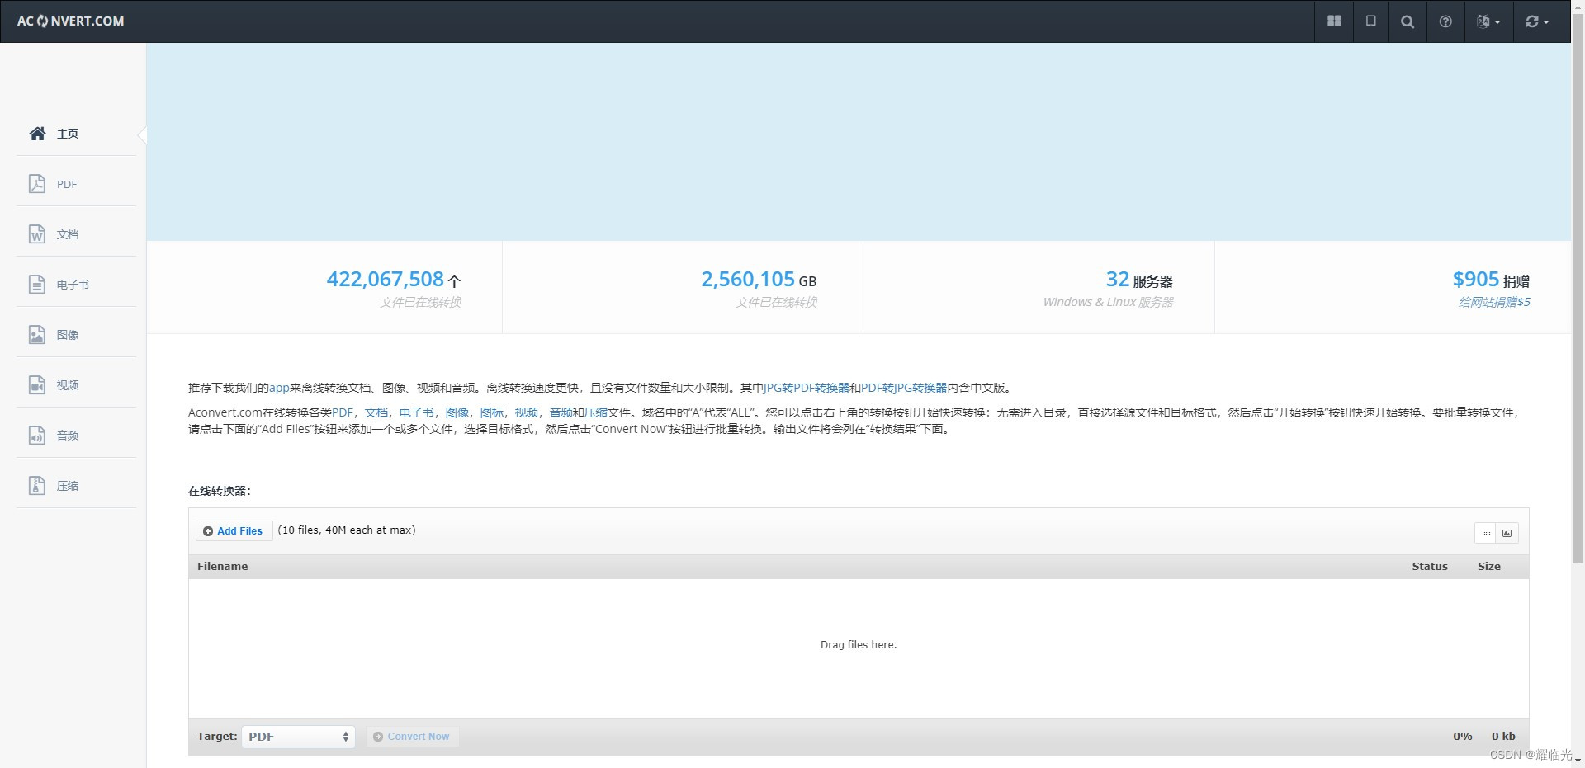Click the 电子书 link in description paragraph

click(416, 412)
